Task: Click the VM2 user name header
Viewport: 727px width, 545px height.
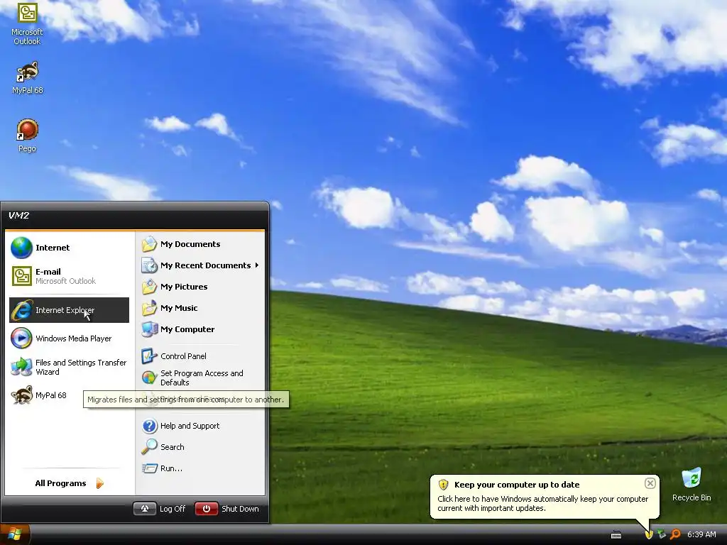Action: tap(18, 216)
